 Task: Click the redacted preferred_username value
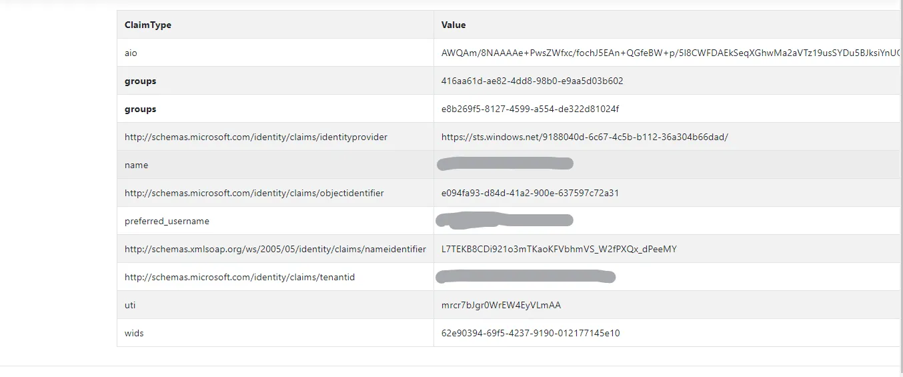505,220
